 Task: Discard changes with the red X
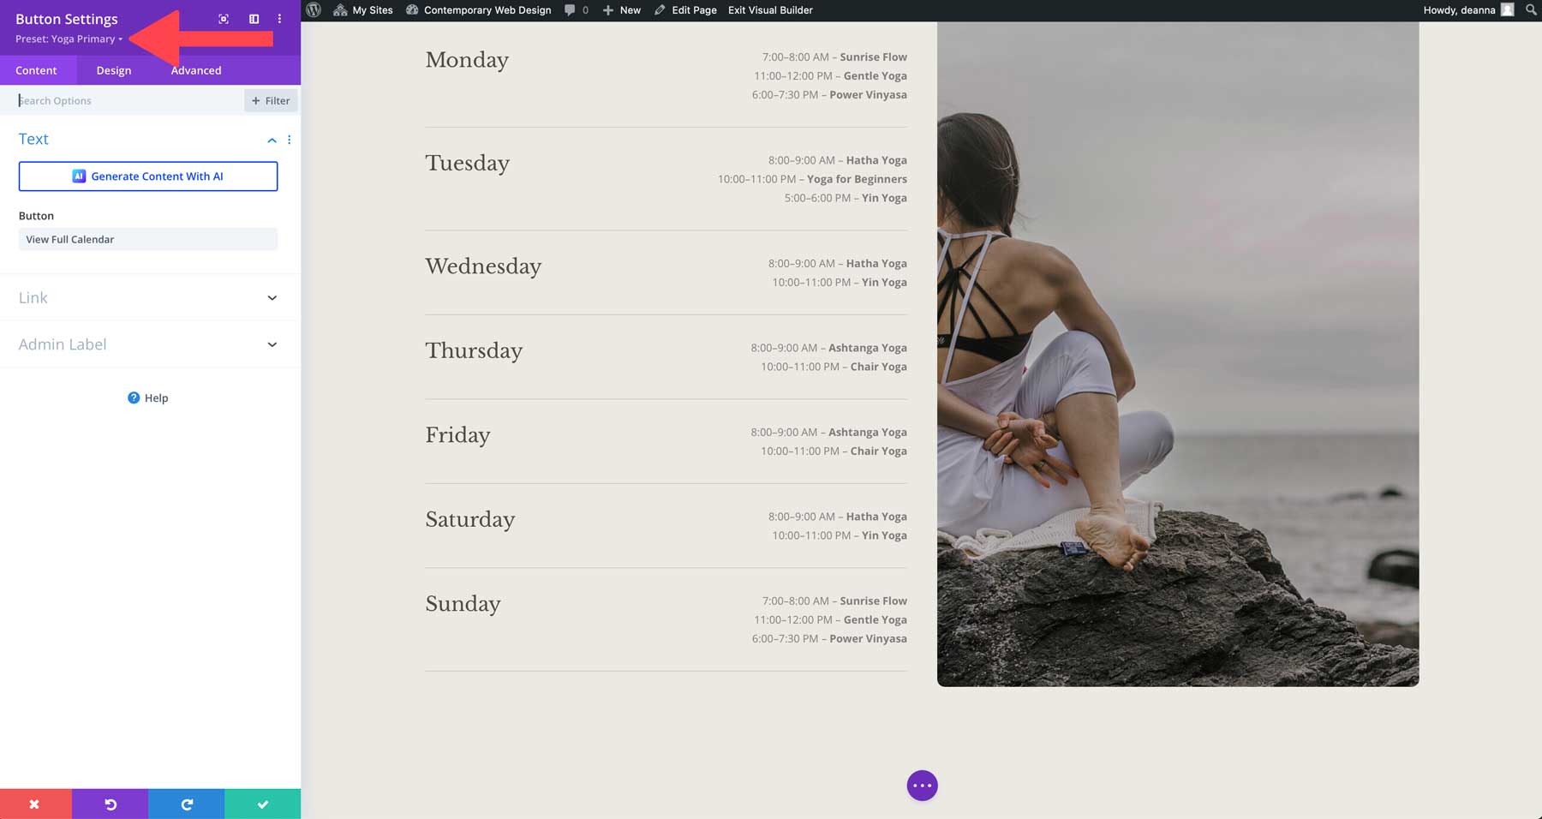pyautogui.click(x=33, y=804)
